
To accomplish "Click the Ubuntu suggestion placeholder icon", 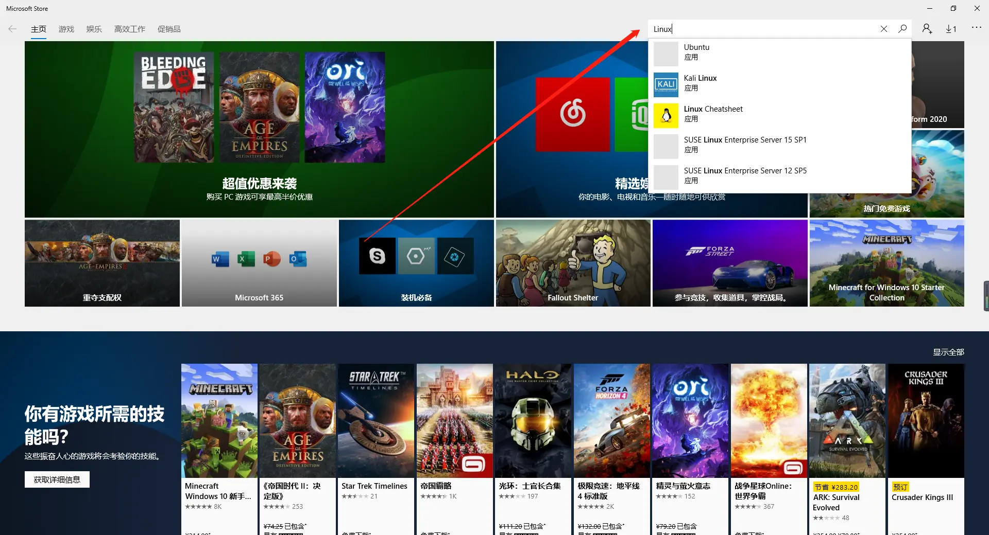I will (666, 53).
